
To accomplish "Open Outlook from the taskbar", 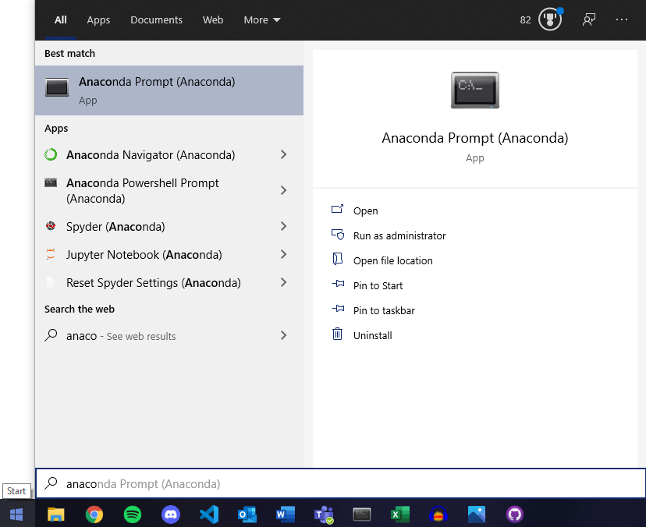I will pyautogui.click(x=247, y=515).
